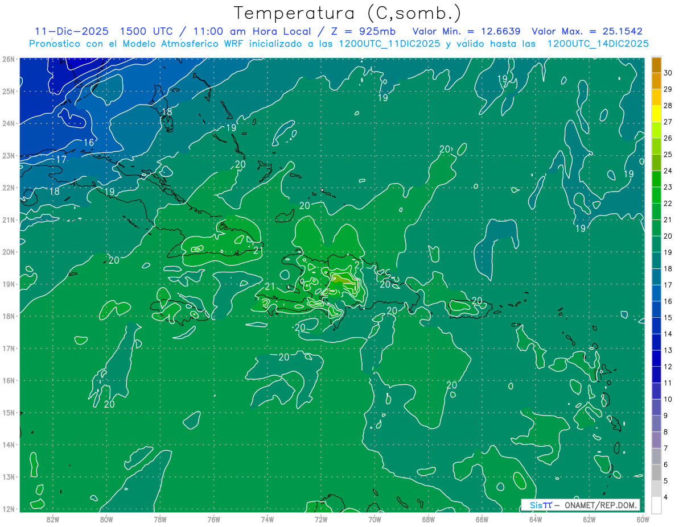Click the "16" contour label on the map
Viewport: 683px width, 527px height.
[89, 143]
